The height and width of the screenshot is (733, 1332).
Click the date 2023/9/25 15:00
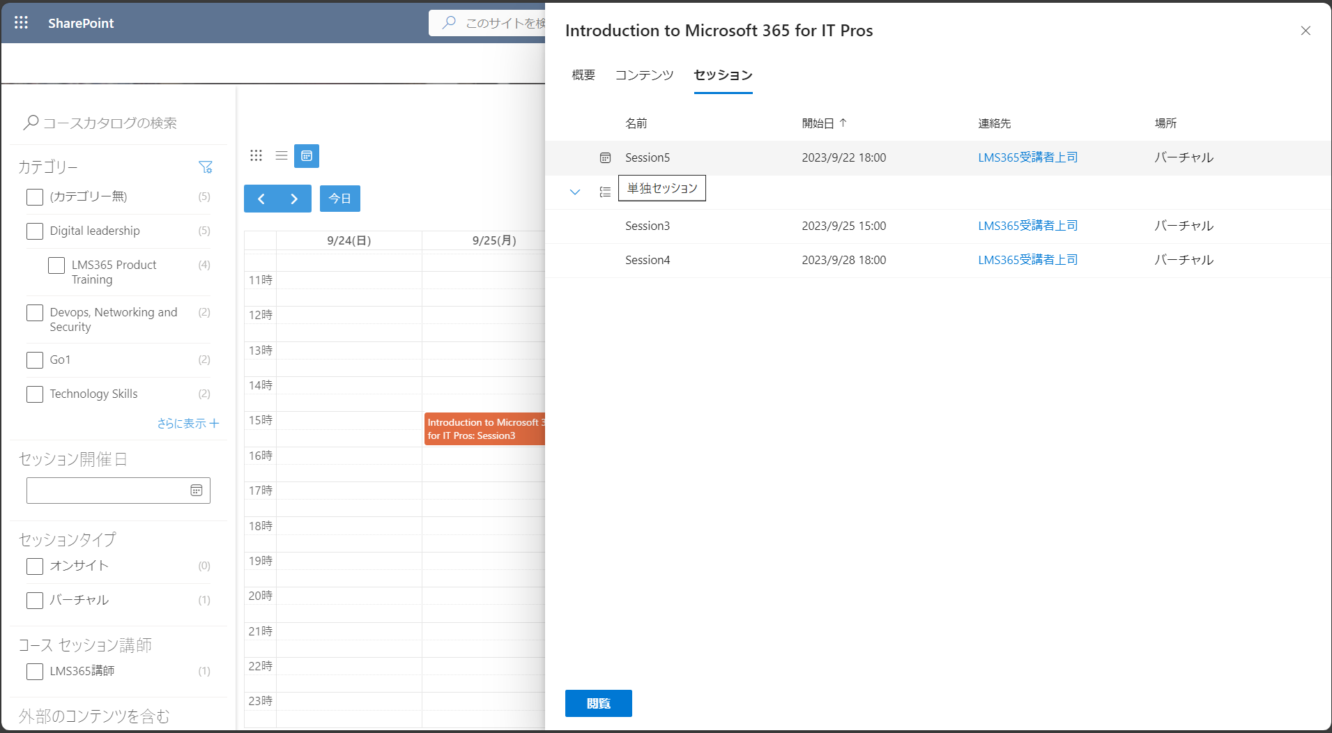coord(844,226)
